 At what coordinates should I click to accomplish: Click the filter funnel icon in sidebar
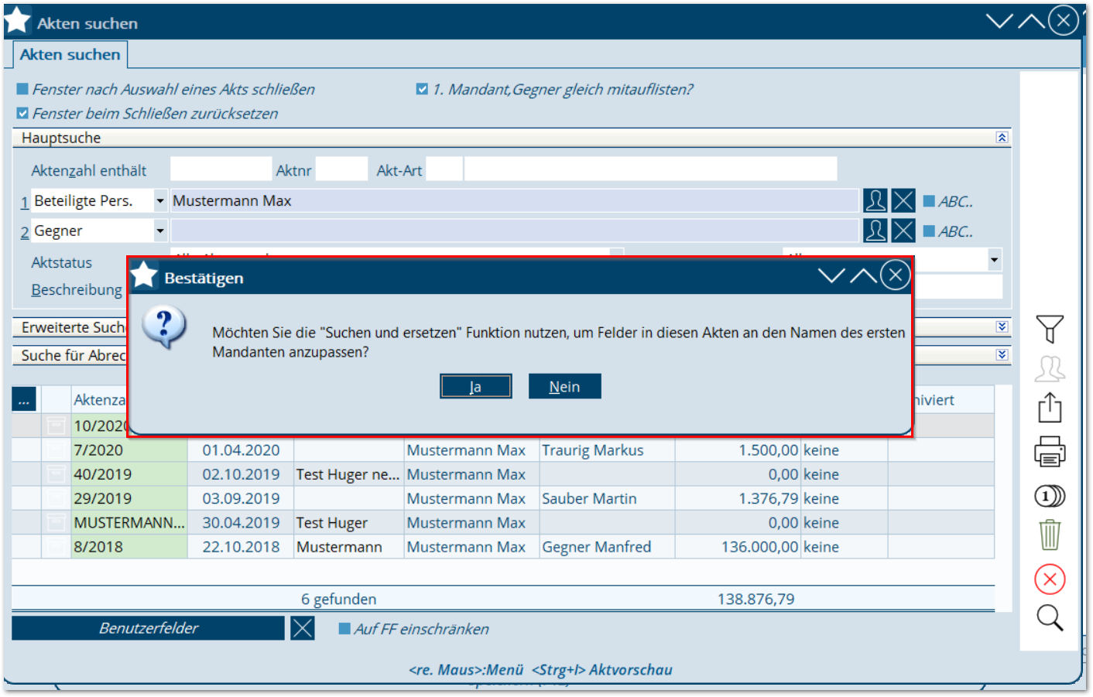[1050, 329]
